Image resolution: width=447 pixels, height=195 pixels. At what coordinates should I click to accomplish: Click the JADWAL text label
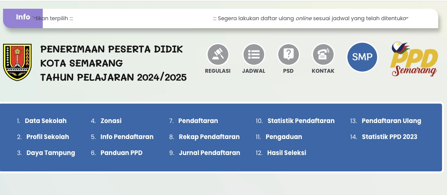(253, 71)
